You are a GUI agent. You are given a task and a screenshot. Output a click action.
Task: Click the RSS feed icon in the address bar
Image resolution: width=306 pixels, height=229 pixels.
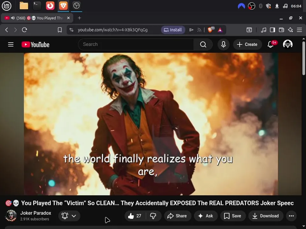pyautogui.click(x=199, y=30)
